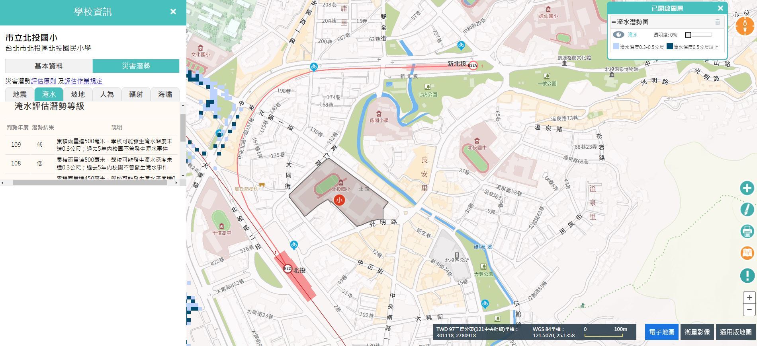Image resolution: width=757 pixels, height=346 pixels.
Task: Zoom in with the plus button
Action: click(749, 297)
